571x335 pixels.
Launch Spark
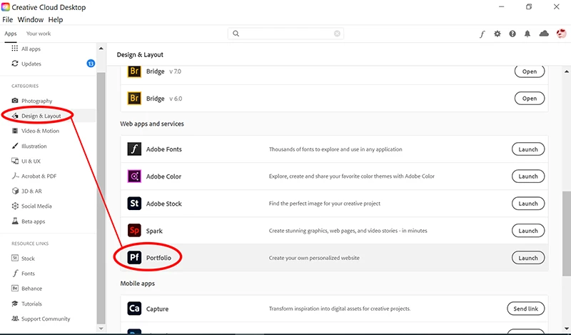528,231
